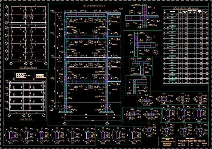
Task: Pick the detail label 'C' below the L-shaped joint detail
Action: click(x=140, y=93)
